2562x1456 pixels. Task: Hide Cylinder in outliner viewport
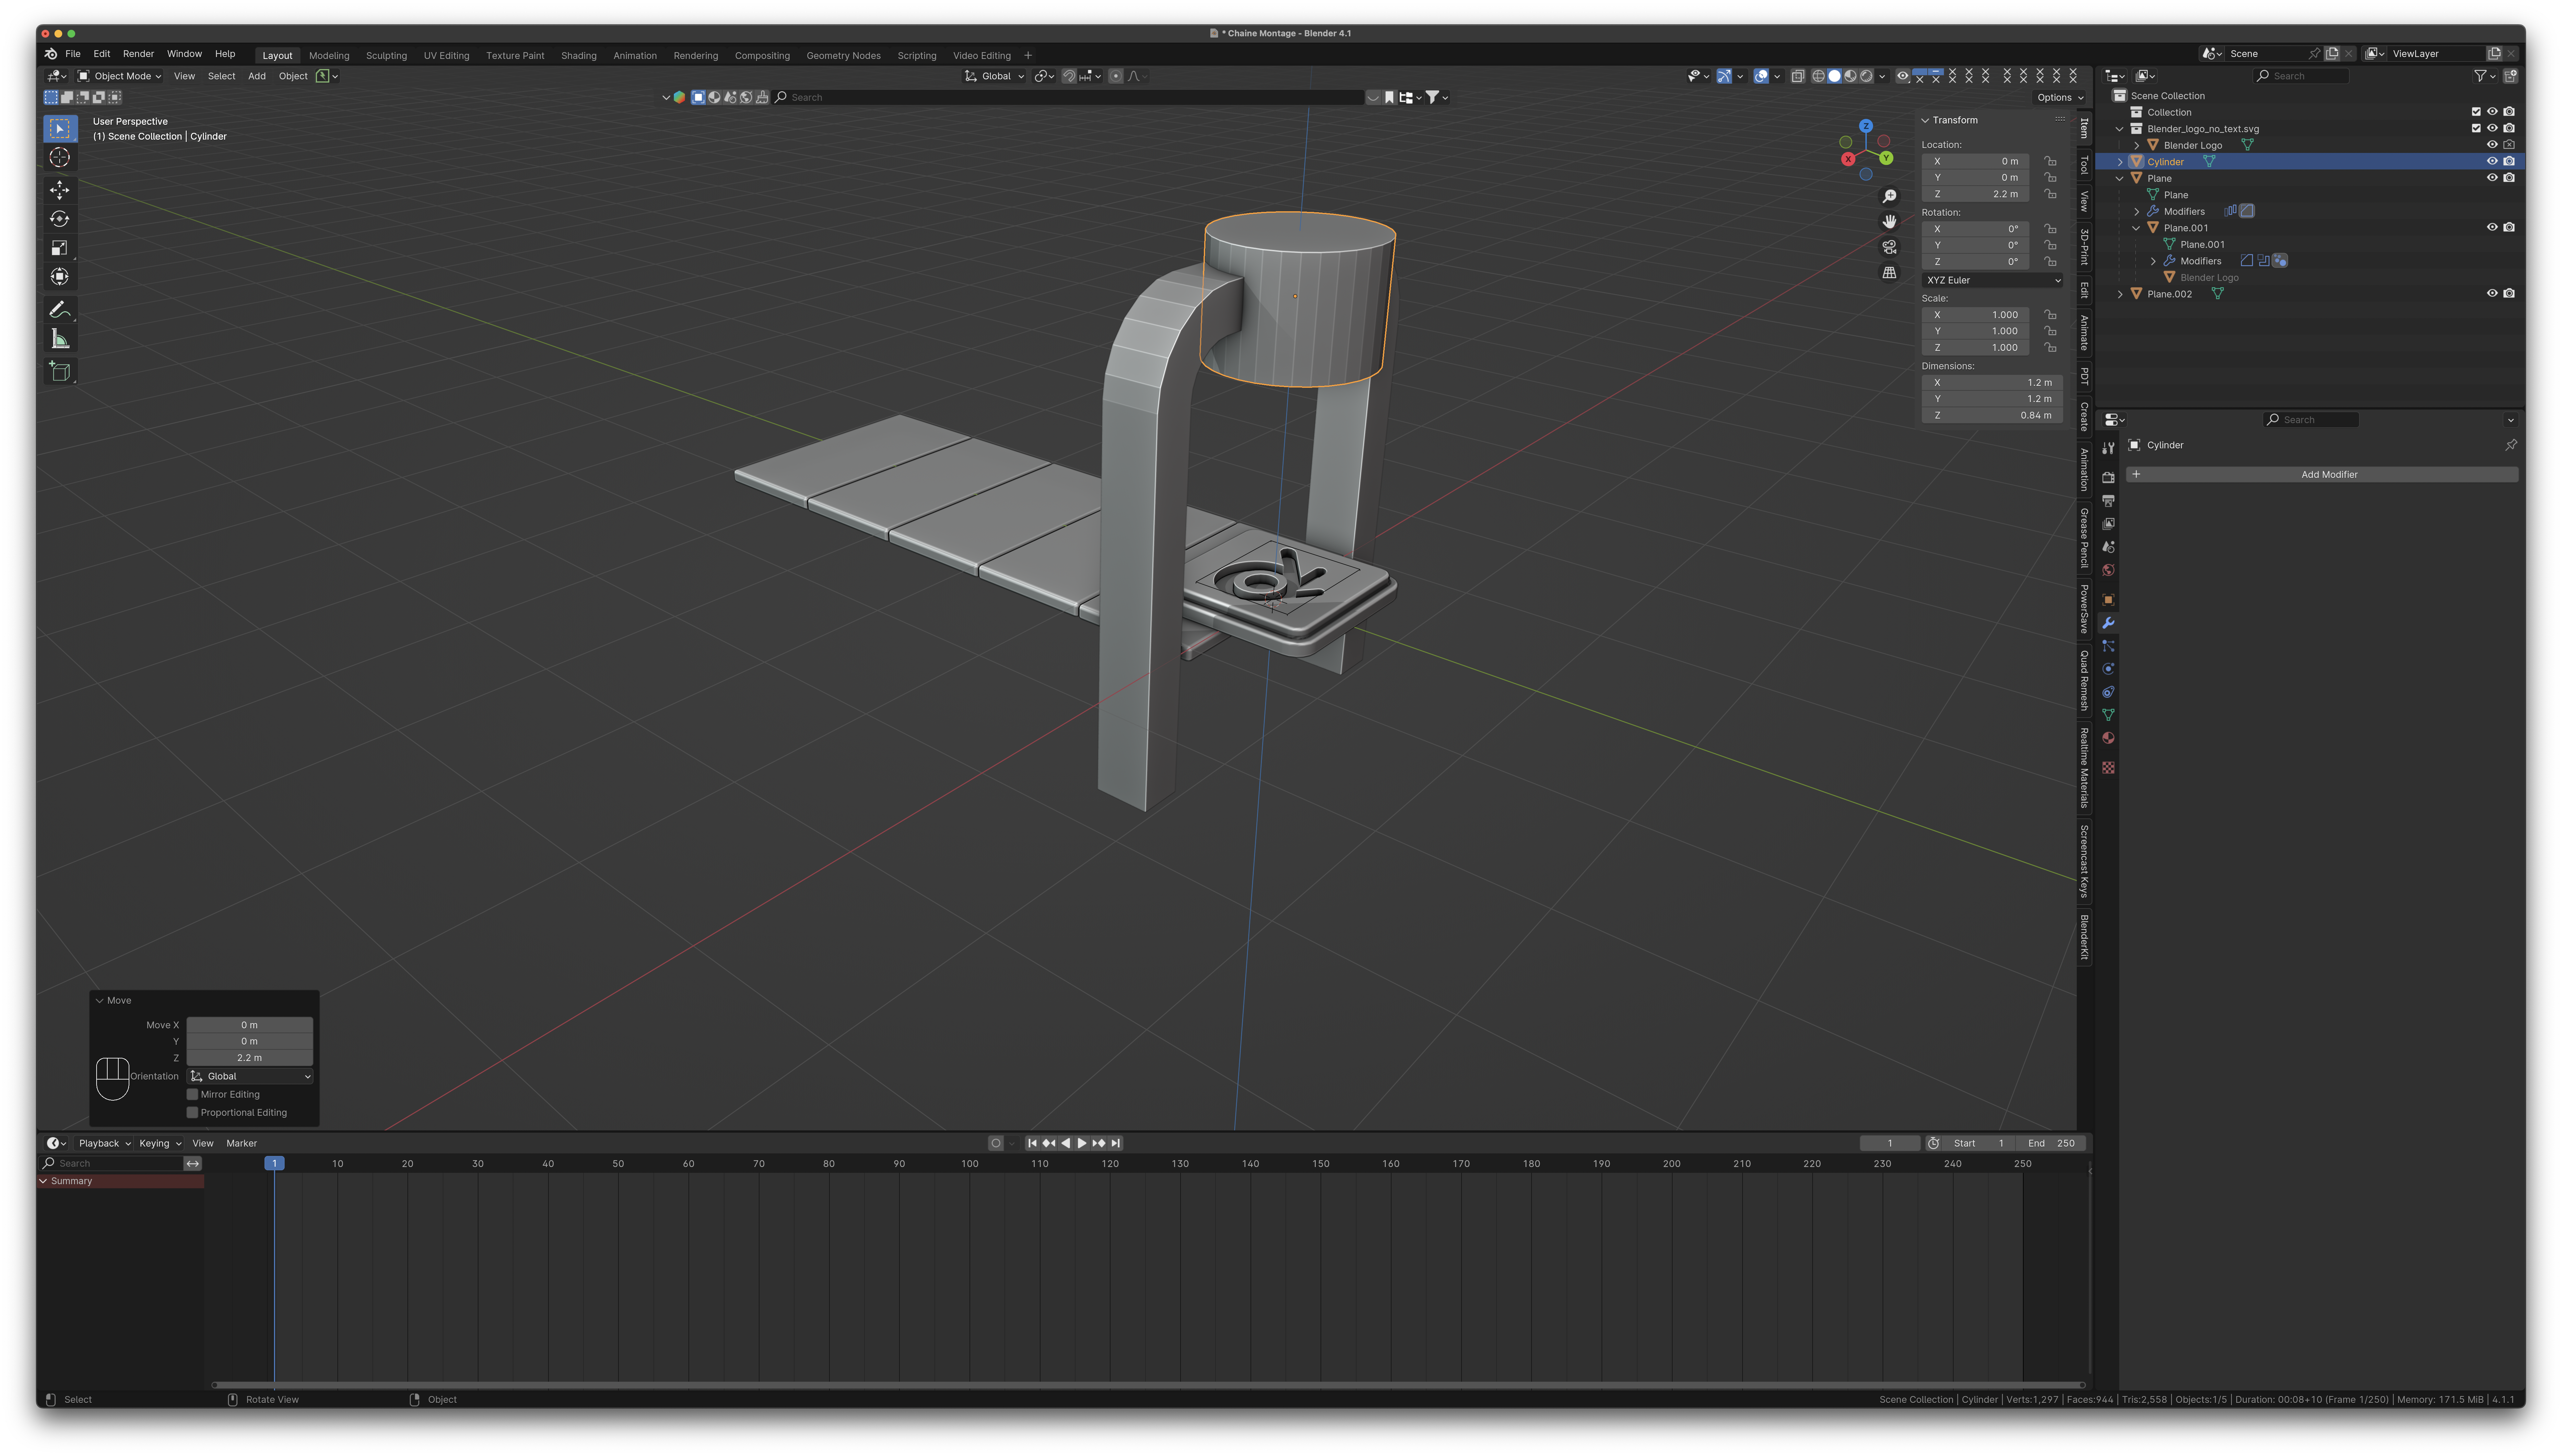[2492, 161]
